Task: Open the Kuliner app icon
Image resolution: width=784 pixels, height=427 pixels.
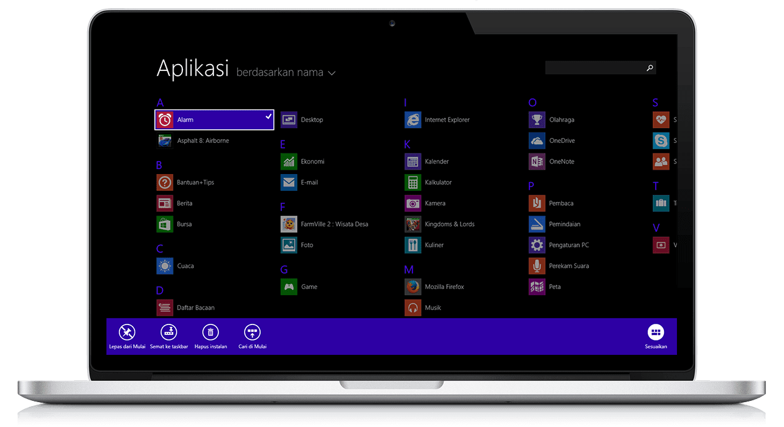Action: (413, 245)
